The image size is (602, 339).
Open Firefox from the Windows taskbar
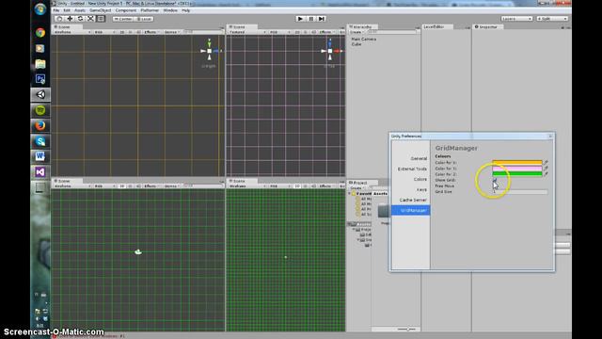[40, 125]
